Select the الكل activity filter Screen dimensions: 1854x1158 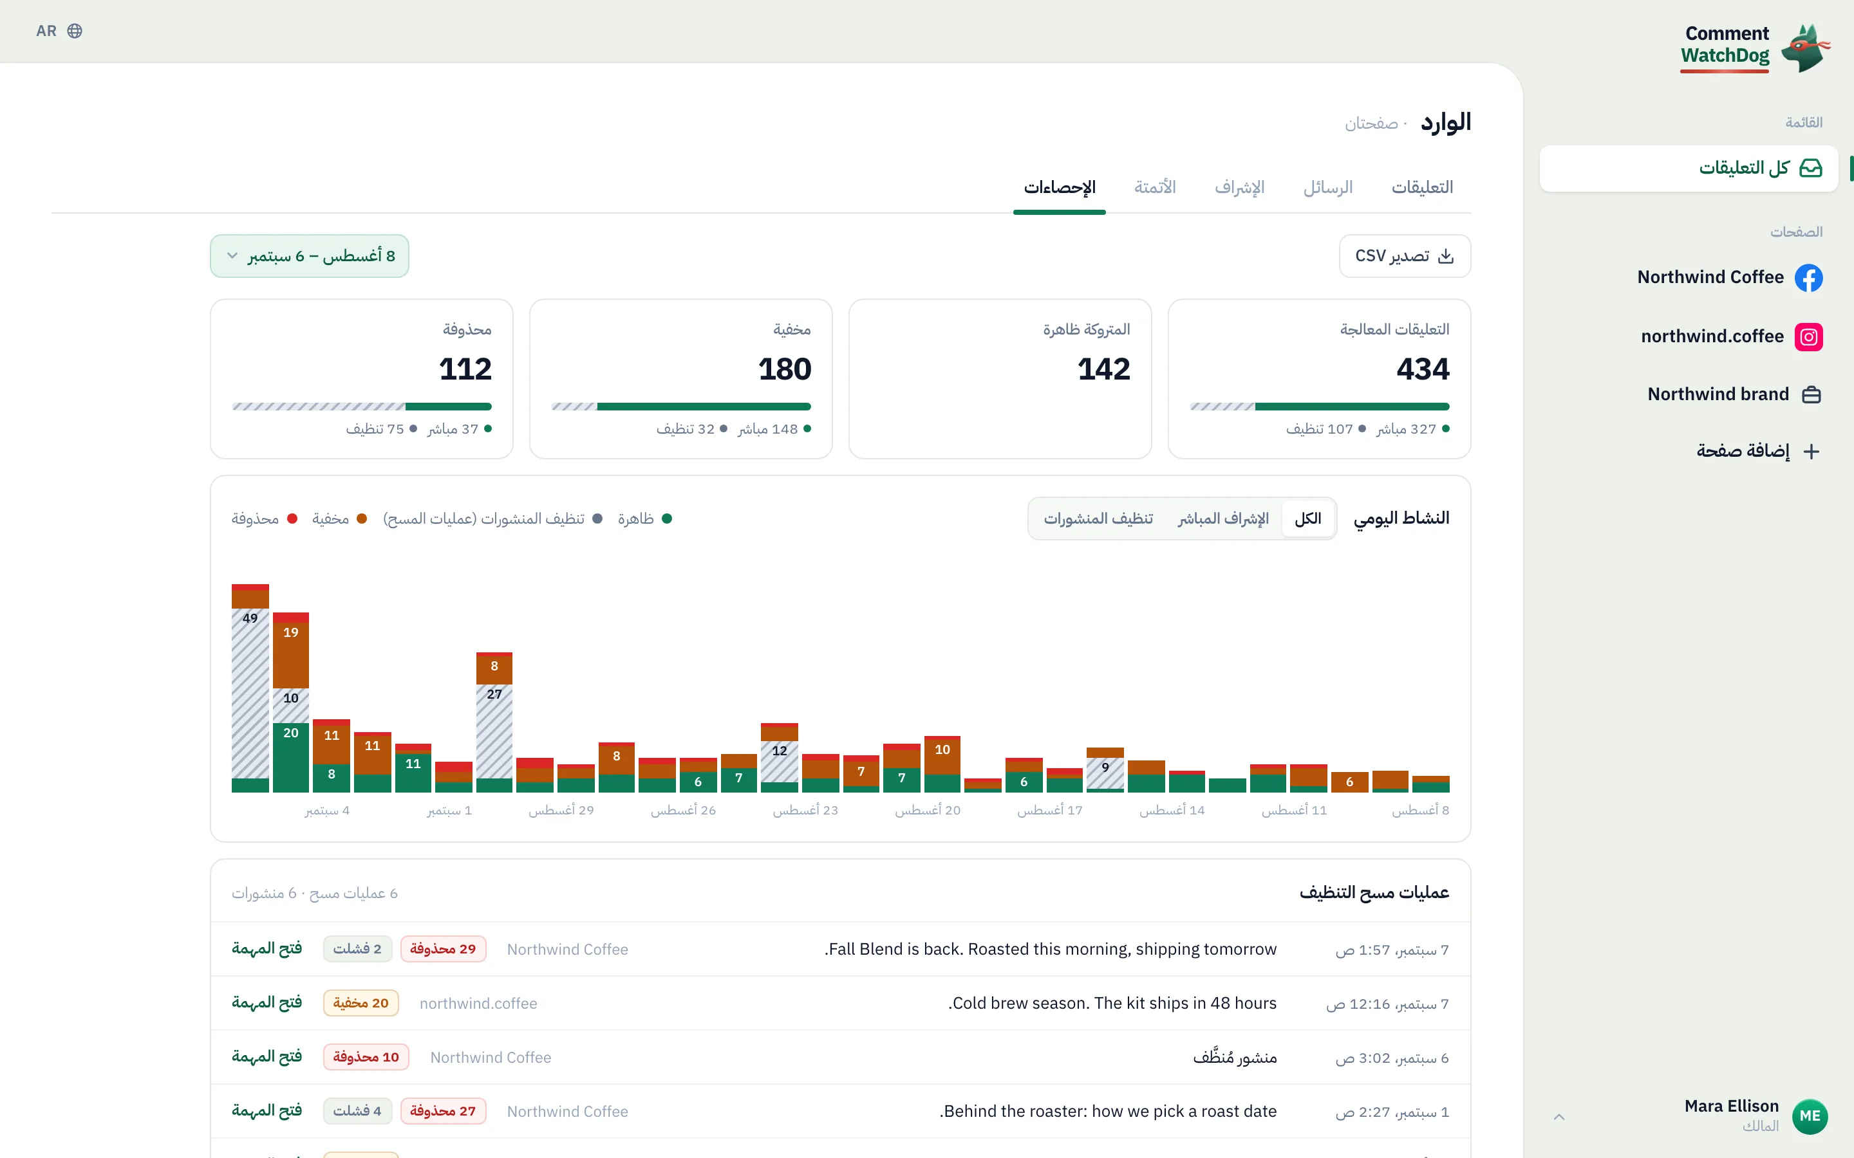point(1307,519)
